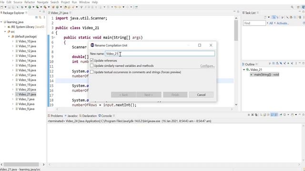This screenshot has height=171, width=305.
Task: Switch to the Javadoc tab
Action: [x=71, y=116]
